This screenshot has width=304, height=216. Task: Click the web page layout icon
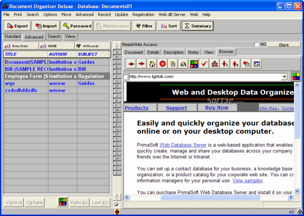click(x=256, y=64)
